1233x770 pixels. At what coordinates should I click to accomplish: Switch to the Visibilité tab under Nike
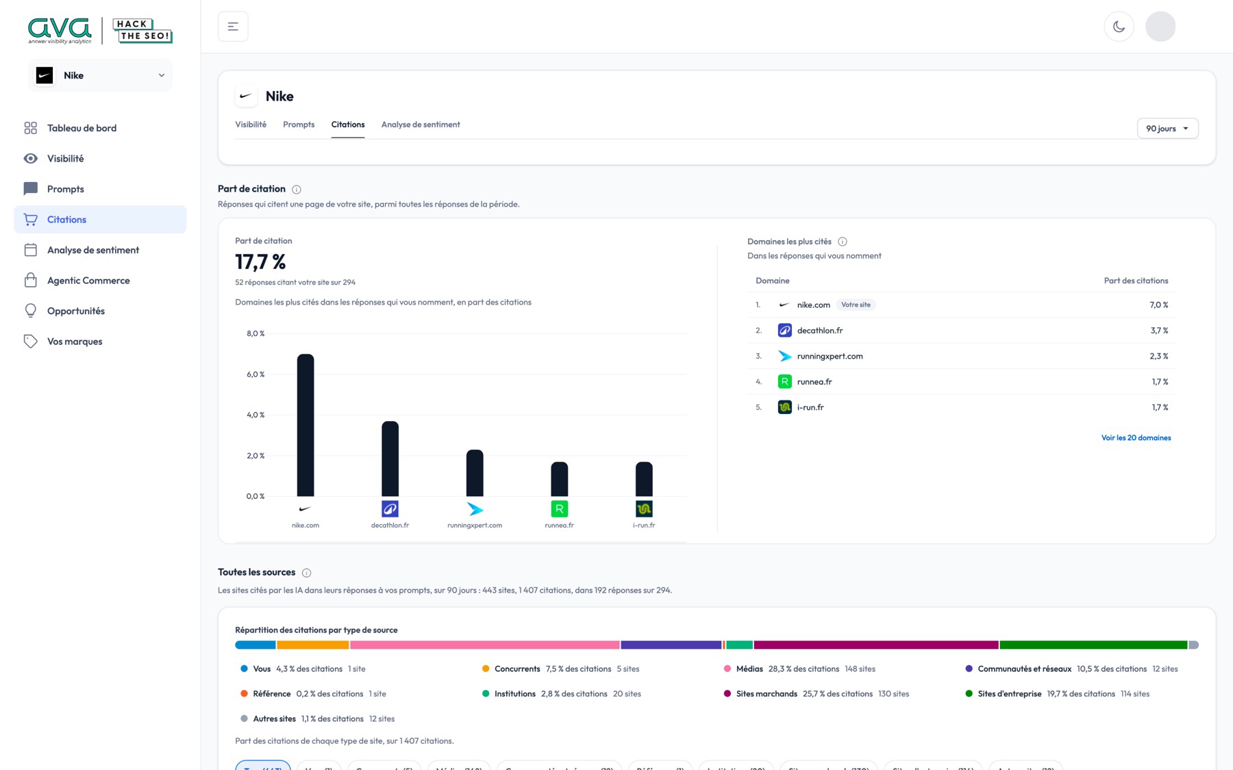click(251, 125)
